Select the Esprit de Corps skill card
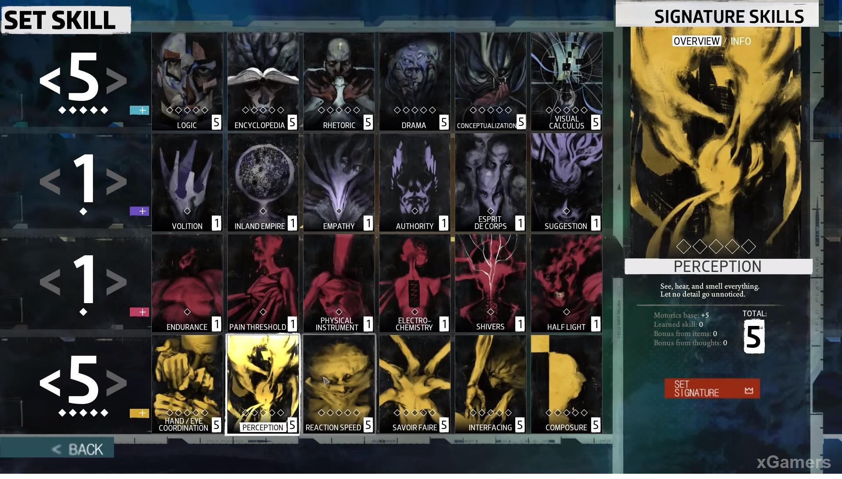This screenshot has height=479, width=842. [x=491, y=182]
